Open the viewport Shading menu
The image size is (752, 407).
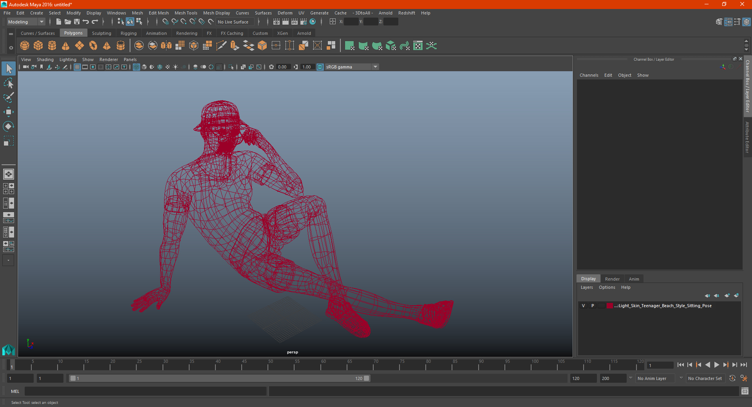tap(45, 59)
